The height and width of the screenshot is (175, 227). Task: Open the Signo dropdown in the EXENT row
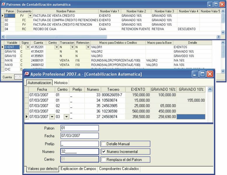tap(28, 47)
